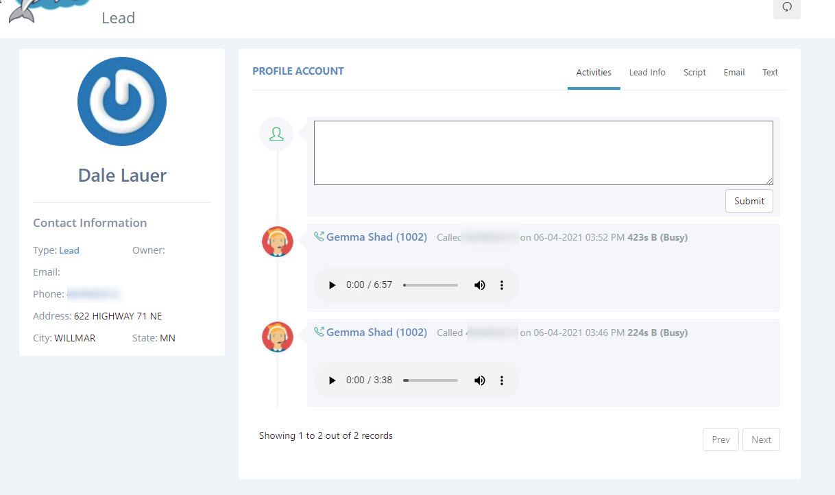Open the Lead Info tab
This screenshot has width=835, height=495.
pyautogui.click(x=647, y=72)
